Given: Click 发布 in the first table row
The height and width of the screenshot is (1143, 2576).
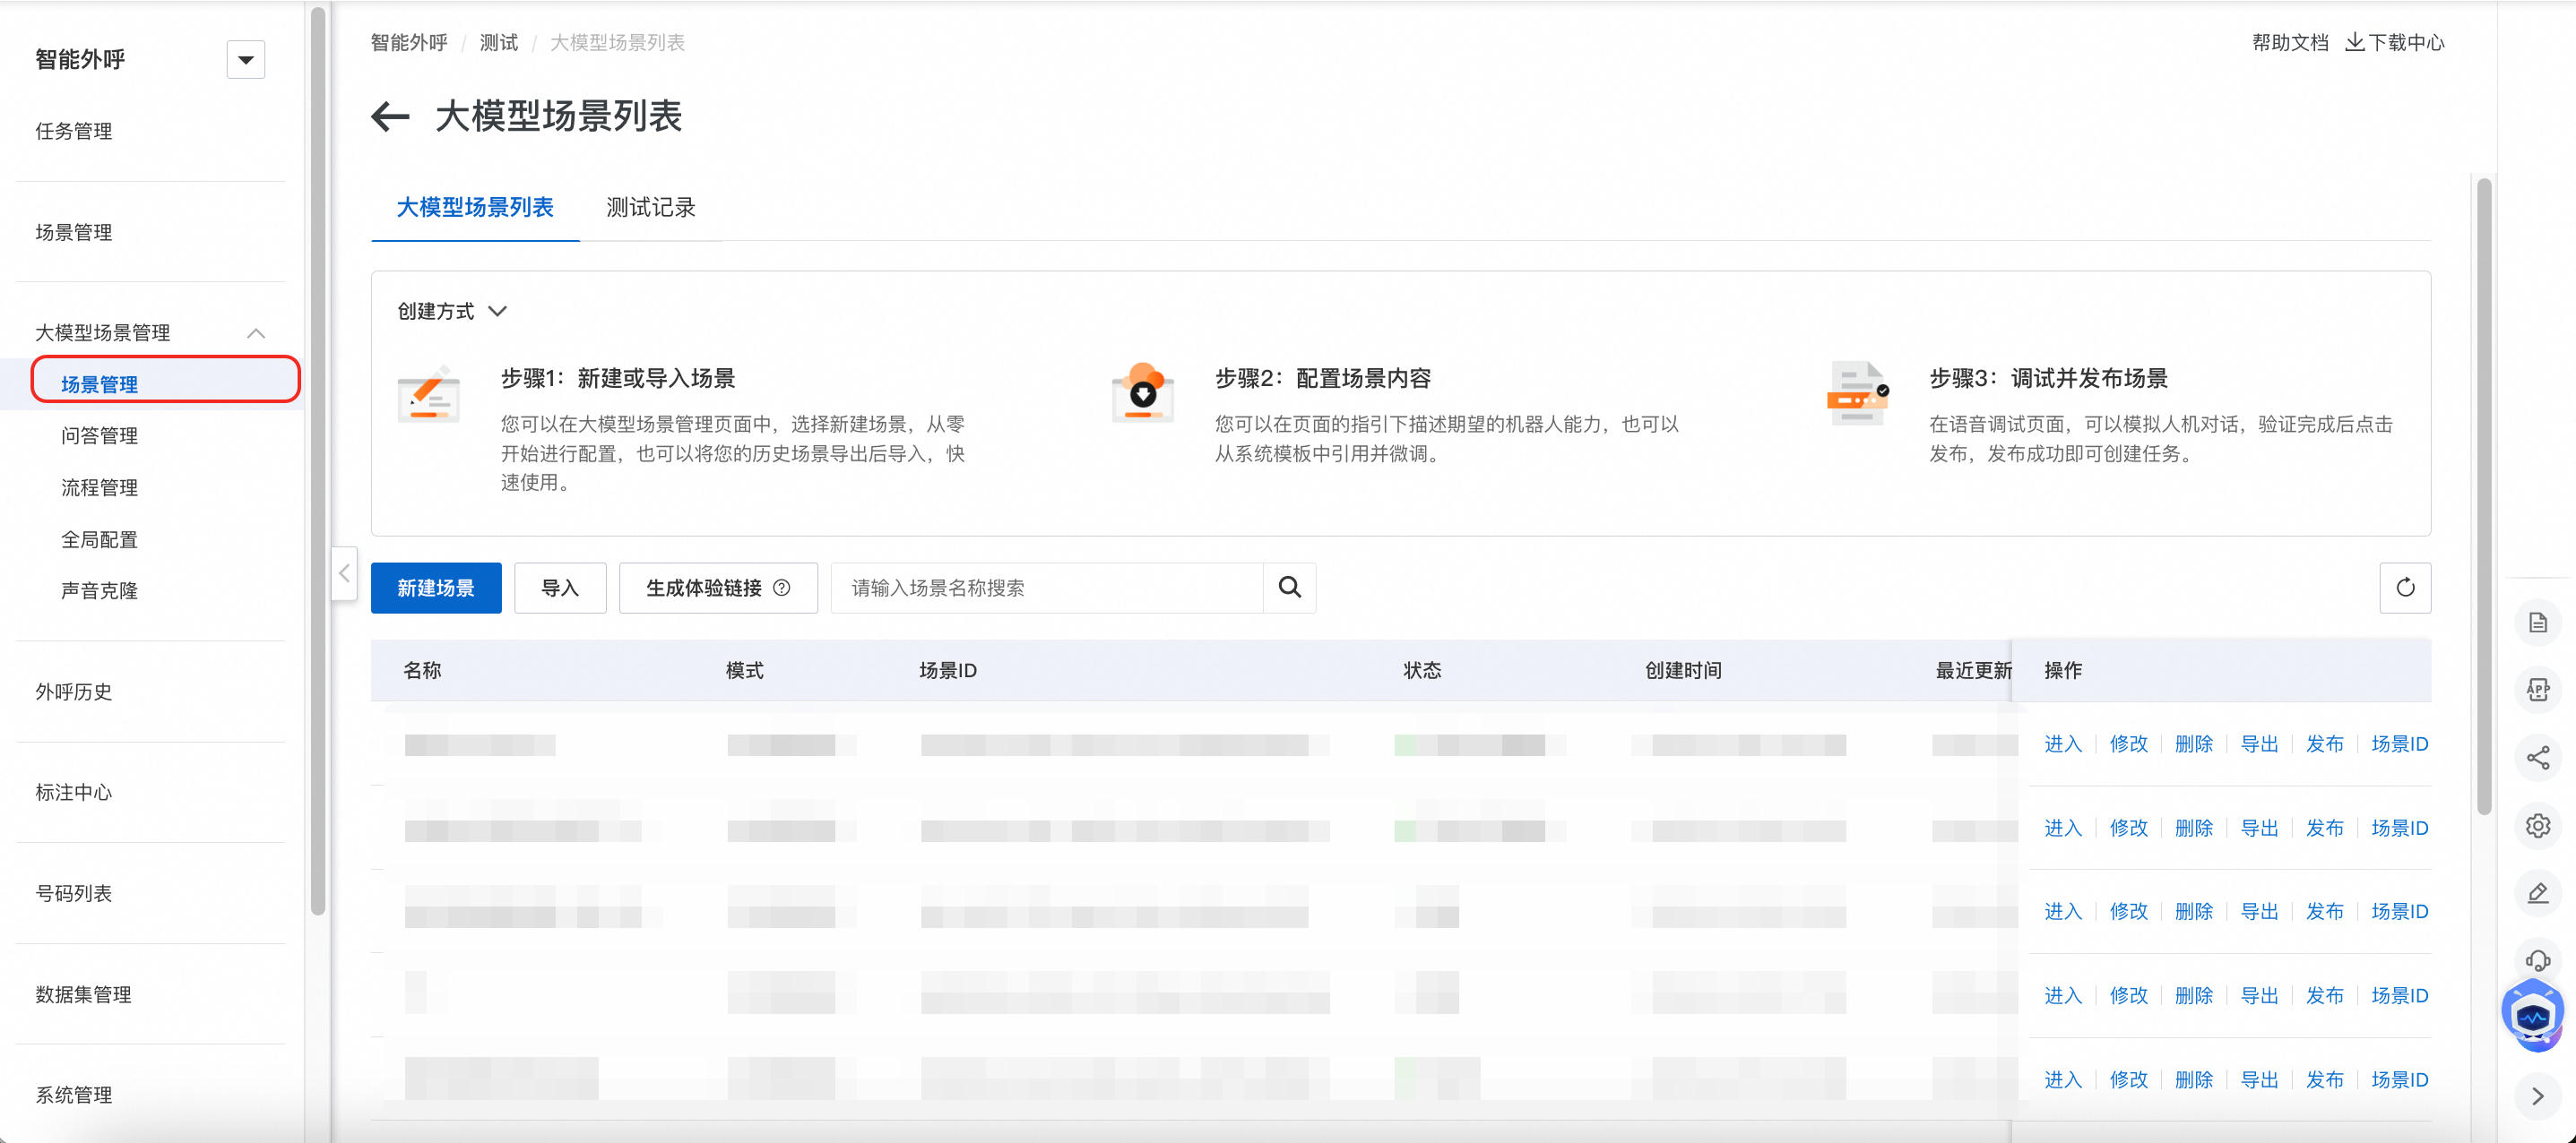Looking at the screenshot, I should 2323,744.
